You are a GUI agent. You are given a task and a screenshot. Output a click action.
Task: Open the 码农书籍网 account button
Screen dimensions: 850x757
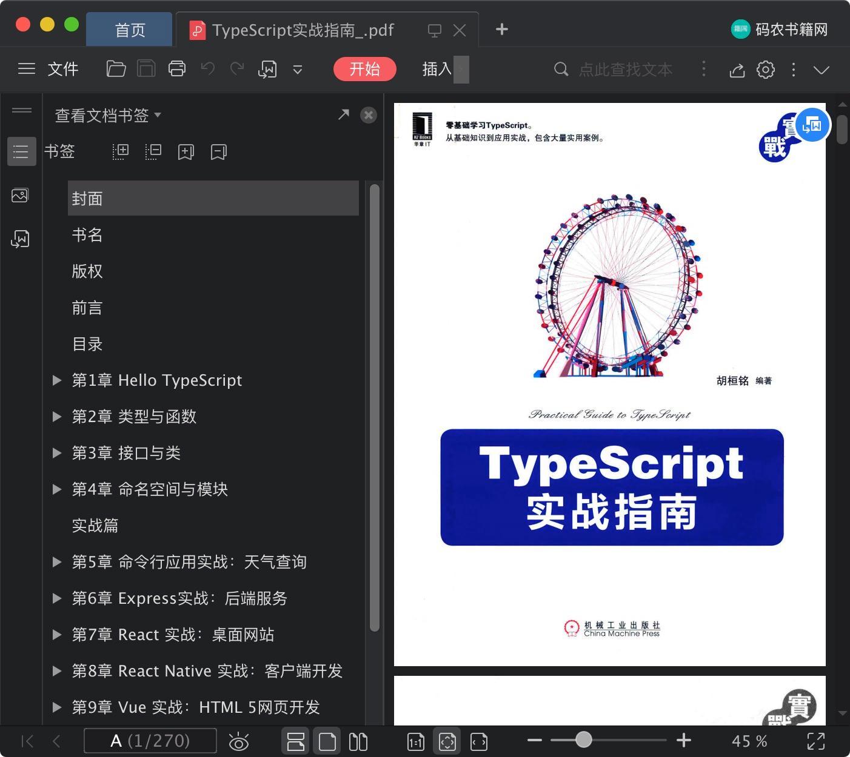click(x=780, y=29)
